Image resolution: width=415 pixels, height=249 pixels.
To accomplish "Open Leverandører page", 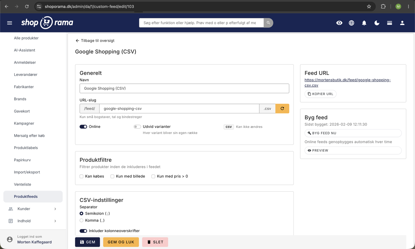I will [x=26, y=75].
